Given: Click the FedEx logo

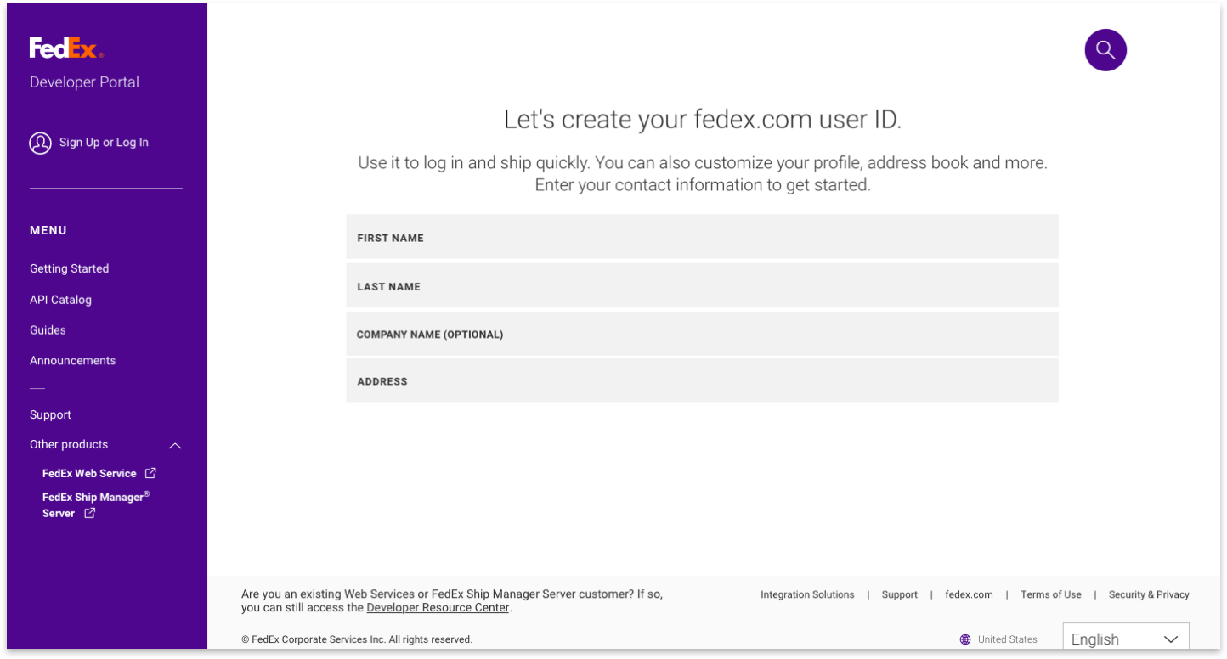Looking at the screenshot, I should [66, 48].
